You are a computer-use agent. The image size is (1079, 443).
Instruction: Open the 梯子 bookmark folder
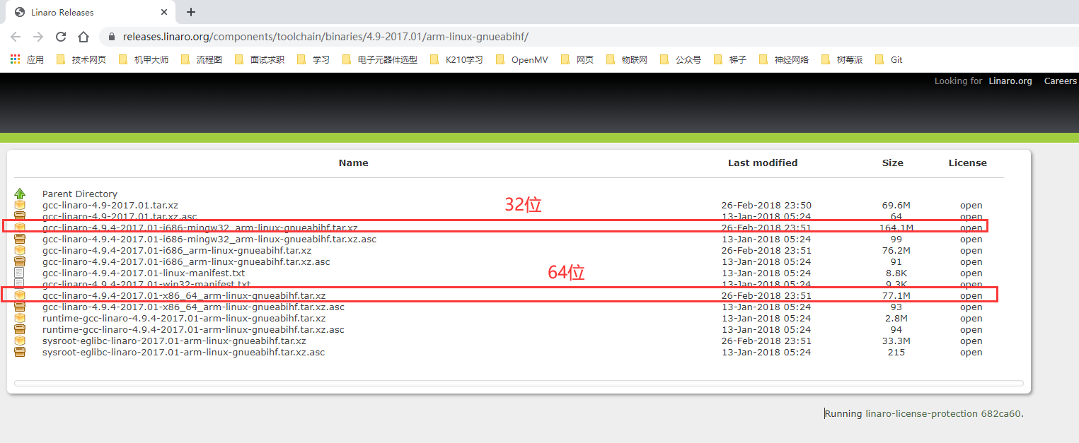730,59
